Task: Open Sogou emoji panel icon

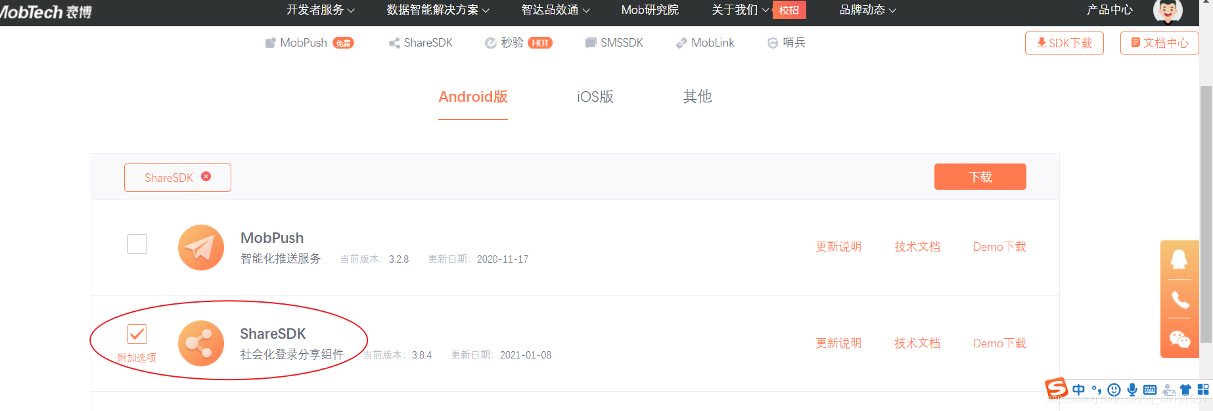Action: (1114, 390)
